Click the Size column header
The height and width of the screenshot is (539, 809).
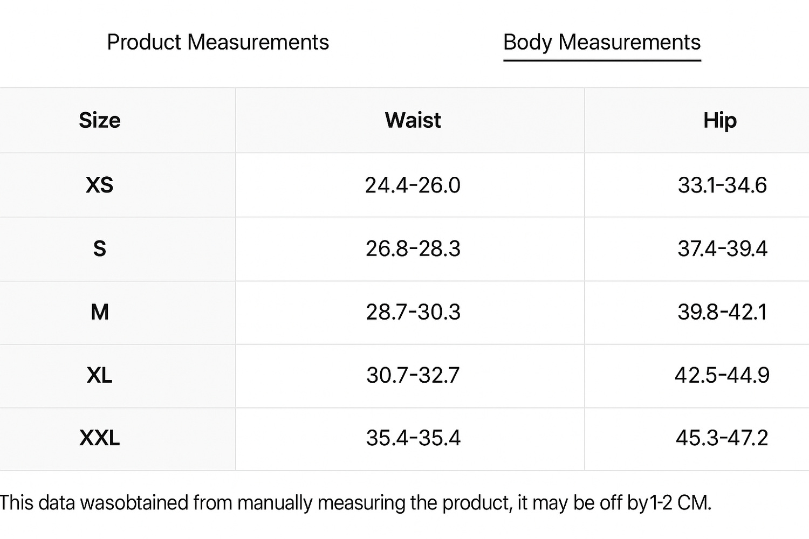tap(100, 120)
